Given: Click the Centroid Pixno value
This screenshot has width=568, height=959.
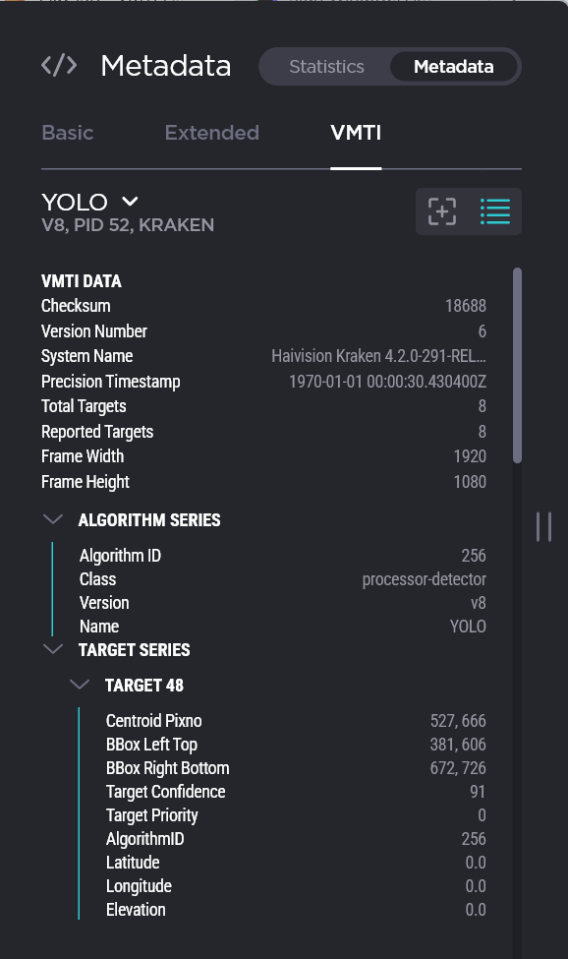Looking at the screenshot, I should click(458, 720).
